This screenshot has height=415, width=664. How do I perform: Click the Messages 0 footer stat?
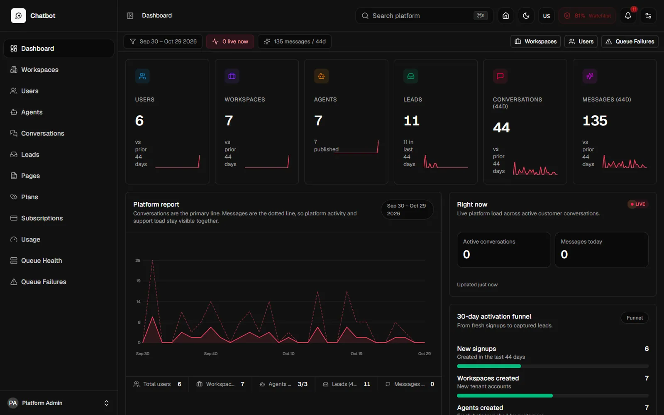410,384
